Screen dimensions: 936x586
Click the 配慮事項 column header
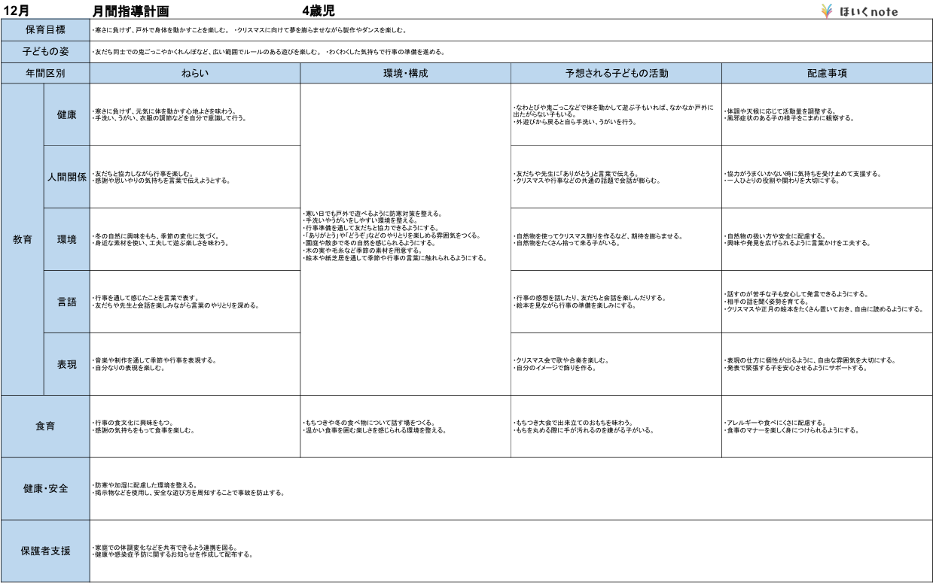827,74
